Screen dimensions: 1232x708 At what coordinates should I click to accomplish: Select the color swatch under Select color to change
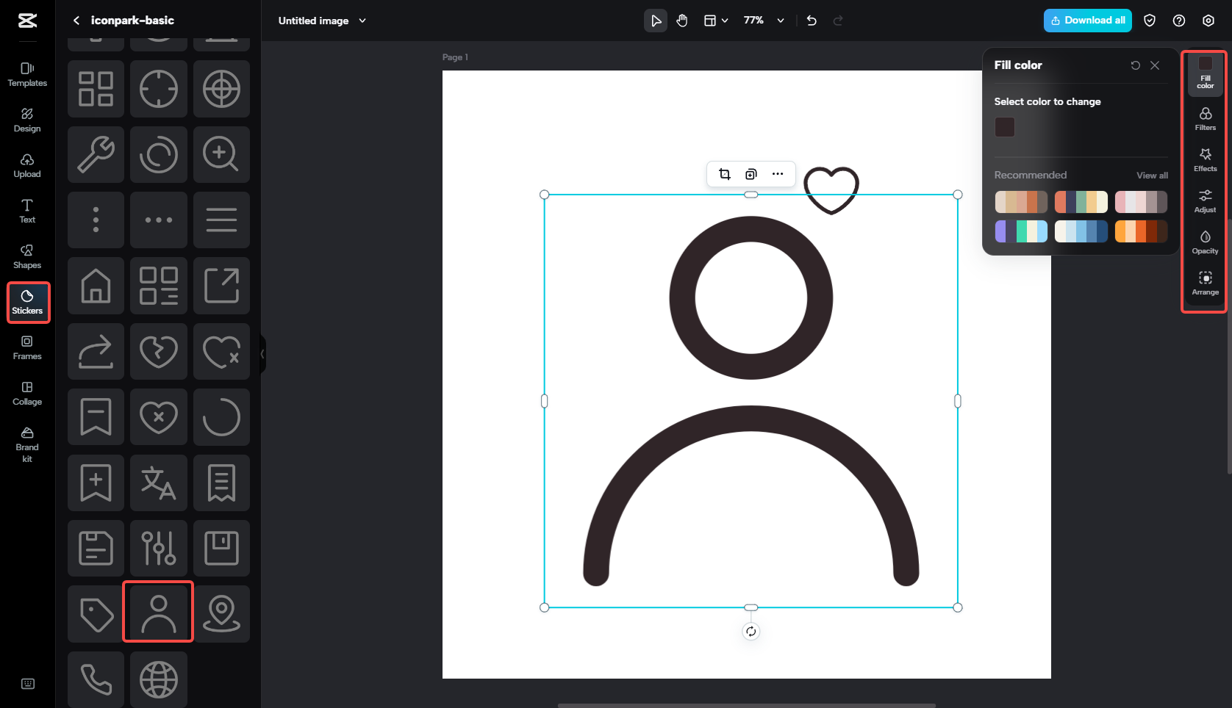pyautogui.click(x=1005, y=126)
